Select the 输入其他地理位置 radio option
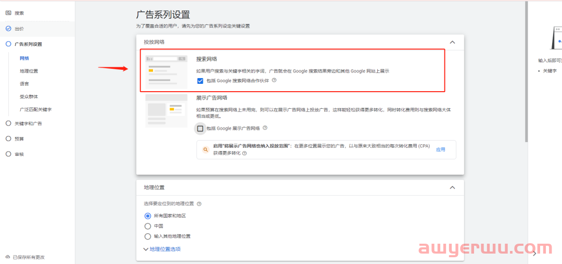 (x=148, y=236)
